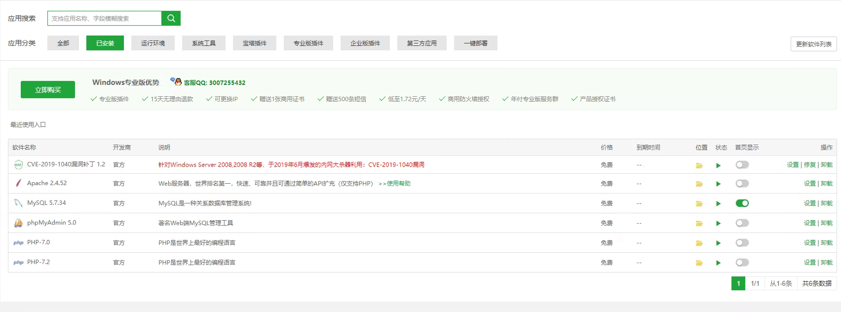
Task: Select the 已安装 category tab
Action: [x=105, y=43]
